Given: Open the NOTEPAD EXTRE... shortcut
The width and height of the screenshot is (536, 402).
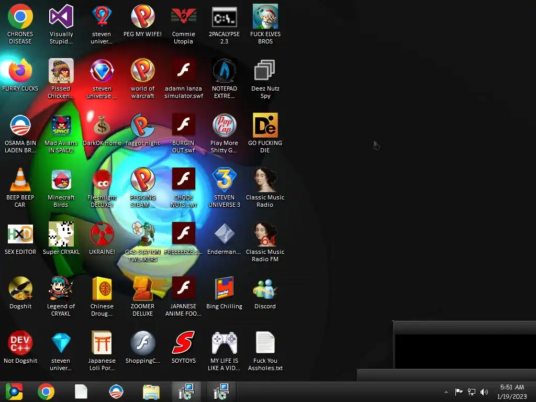Looking at the screenshot, I should pos(224,71).
